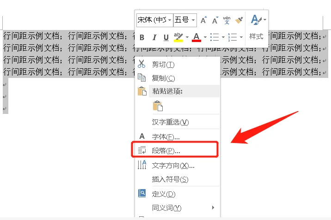The width and height of the screenshot is (331, 220).
Task: Apply the red font color swatch
Action: coord(196,37)
